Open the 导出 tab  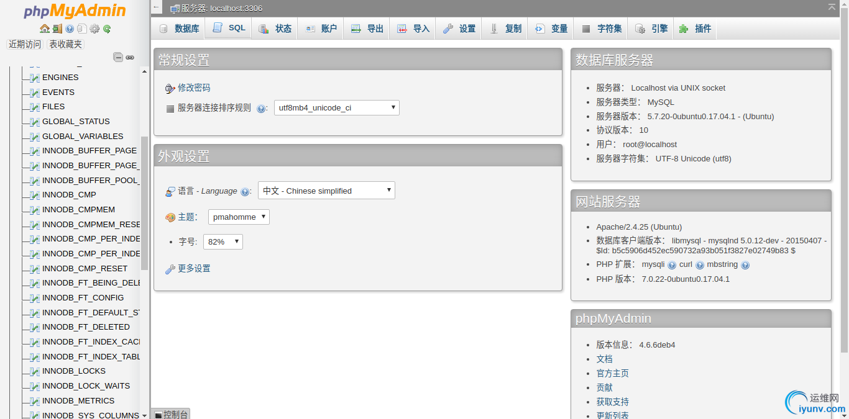click(367, 29)
